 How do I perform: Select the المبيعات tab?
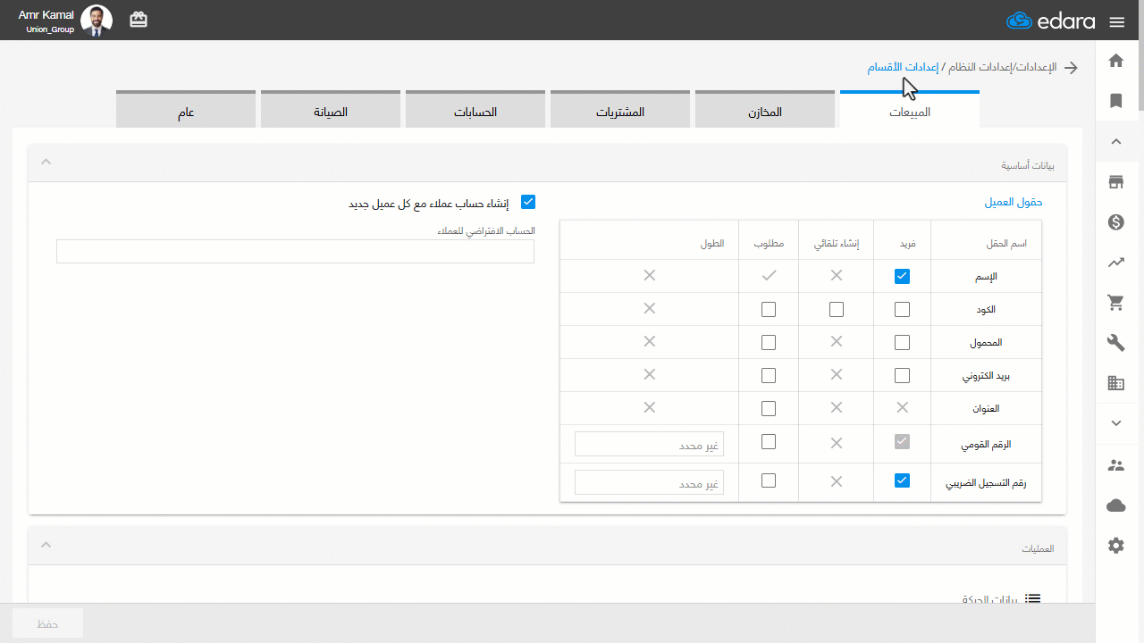(910, 110)
